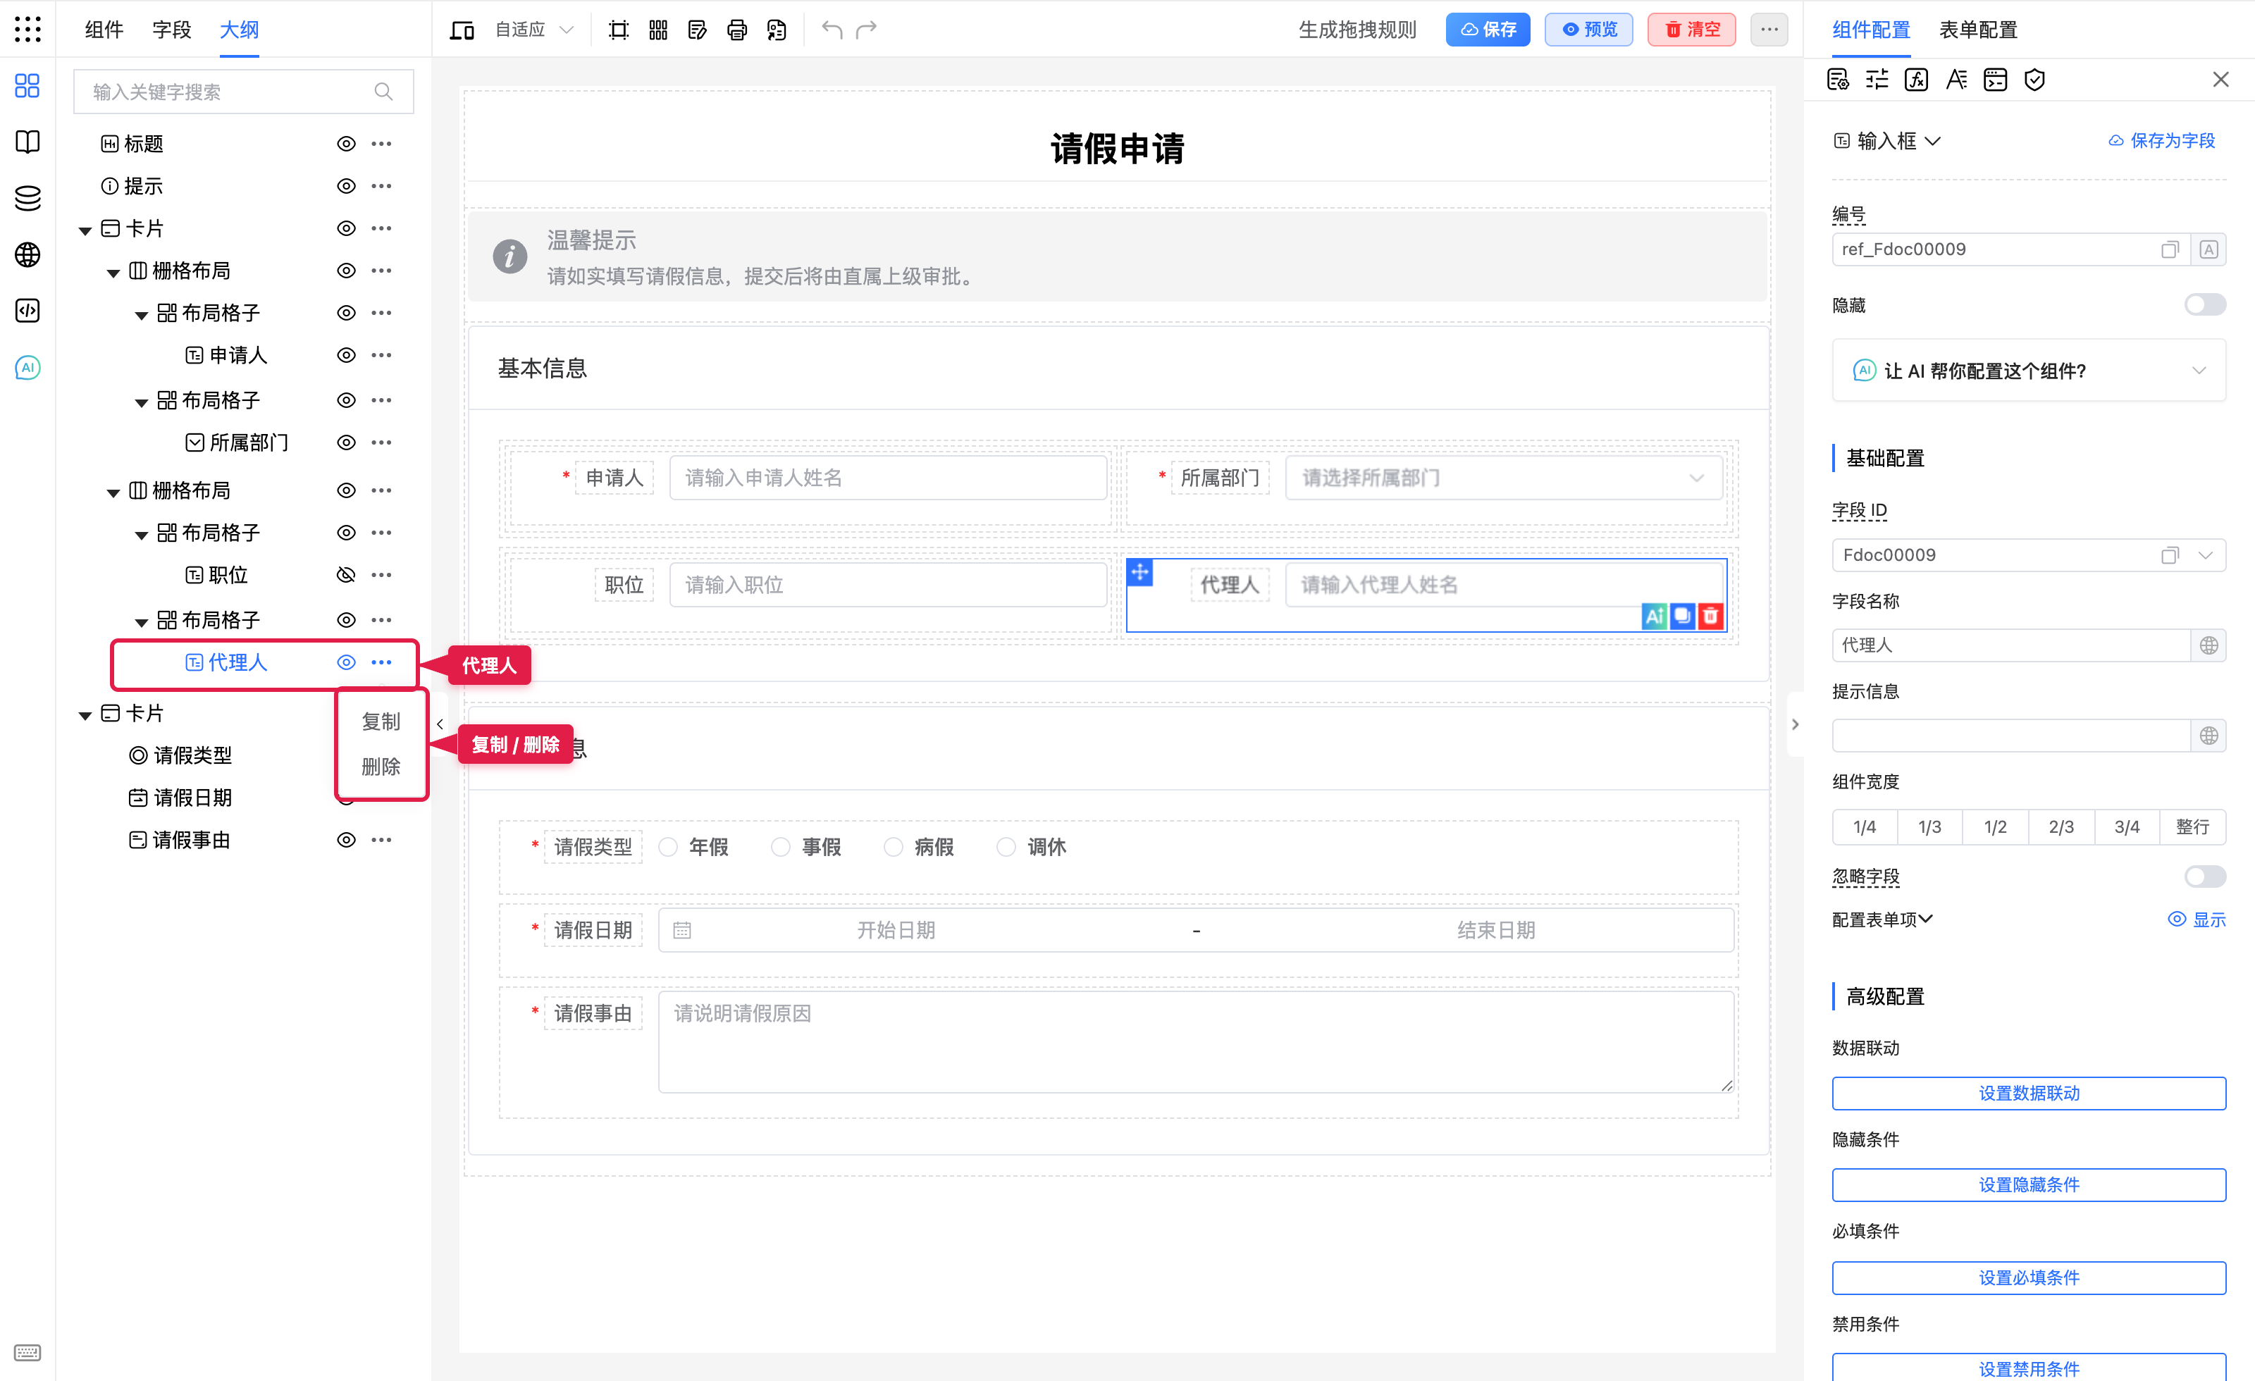Toggle visibility of 标题 in outline
The height and width of the screenshot is (1381, 2255).
[x=346, y=144]
